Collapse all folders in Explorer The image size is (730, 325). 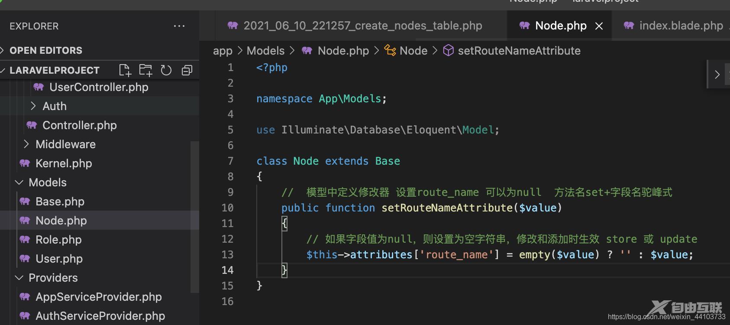pos(187,70)
